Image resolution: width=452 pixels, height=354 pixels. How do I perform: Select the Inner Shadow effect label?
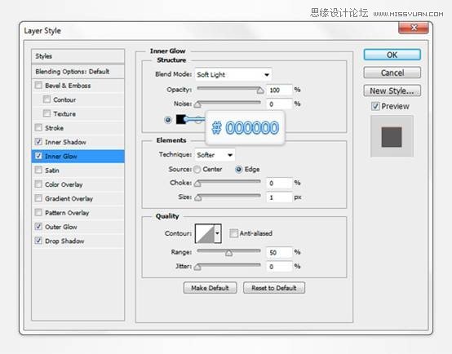[65, 142]
